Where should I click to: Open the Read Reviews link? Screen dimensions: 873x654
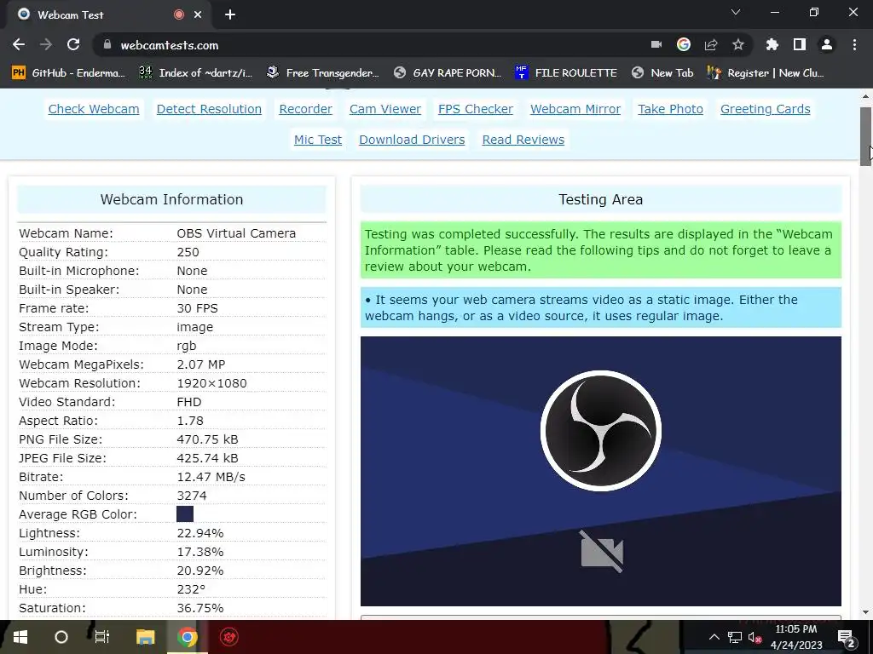pos(523,140)
